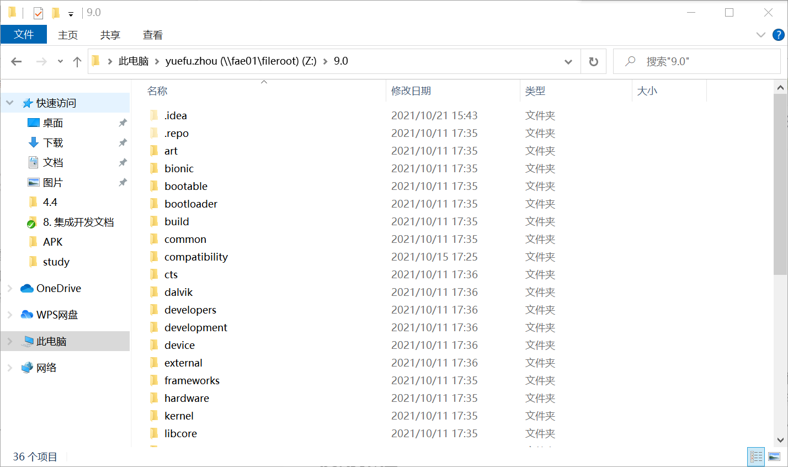Open the recent locations dropdown arrow

pyautogui.click(x=60, y=61)
